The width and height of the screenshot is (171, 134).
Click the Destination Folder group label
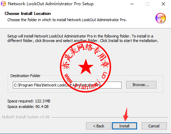point(26,76)
